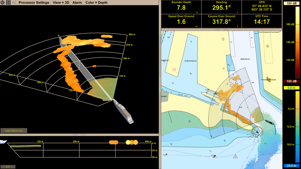
Task: Select the red buoy on the chart's left edge
Action: tap(166, 154)
